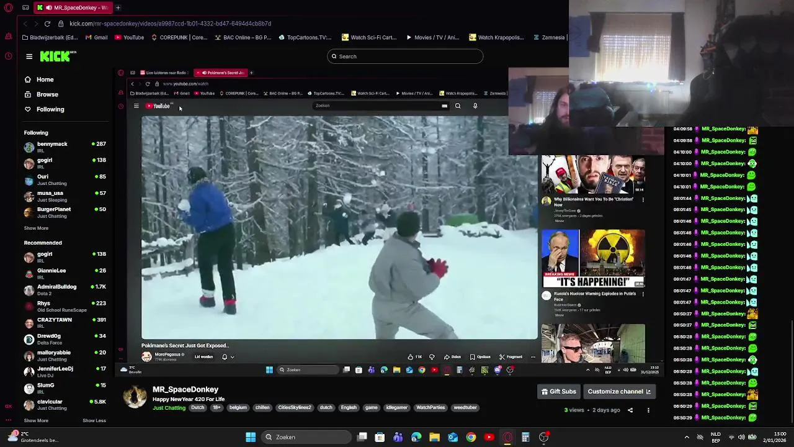Open clavicular recommended channel
The height and width of the screenshot is (447, 794).
click(x=65, y=404)
